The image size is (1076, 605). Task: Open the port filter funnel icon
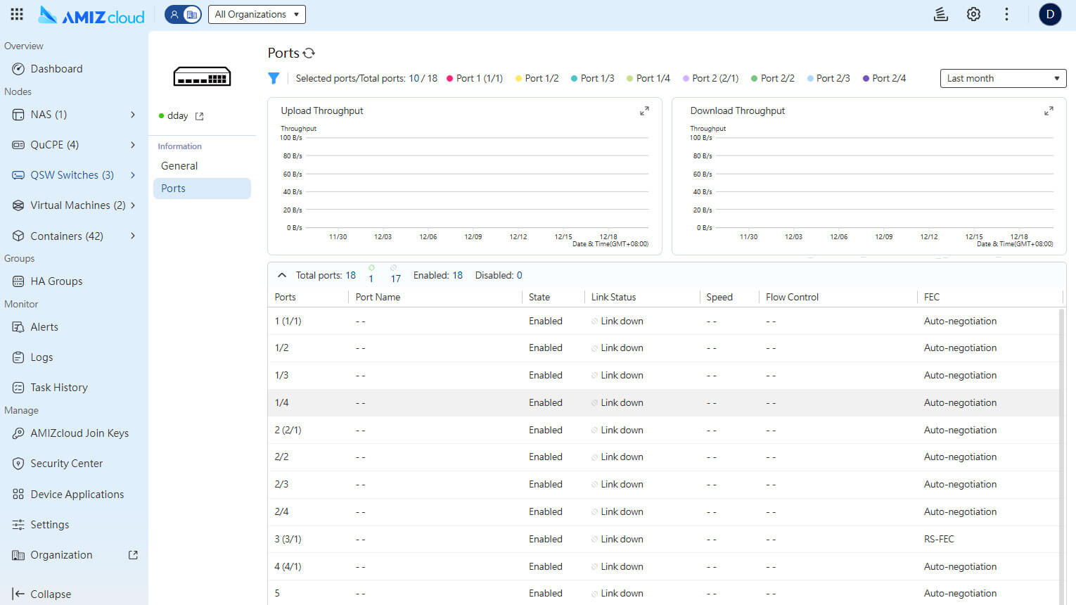274,79
